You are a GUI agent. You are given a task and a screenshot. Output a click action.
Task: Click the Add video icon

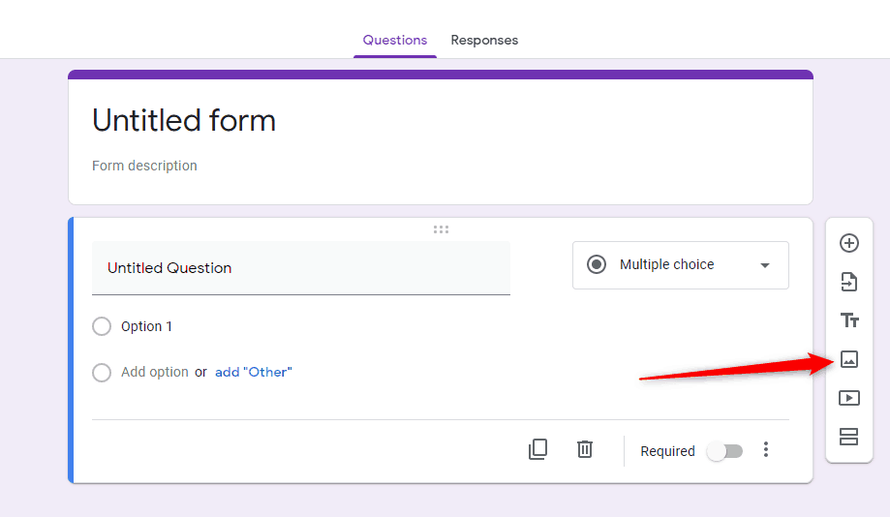coord(849,398)
